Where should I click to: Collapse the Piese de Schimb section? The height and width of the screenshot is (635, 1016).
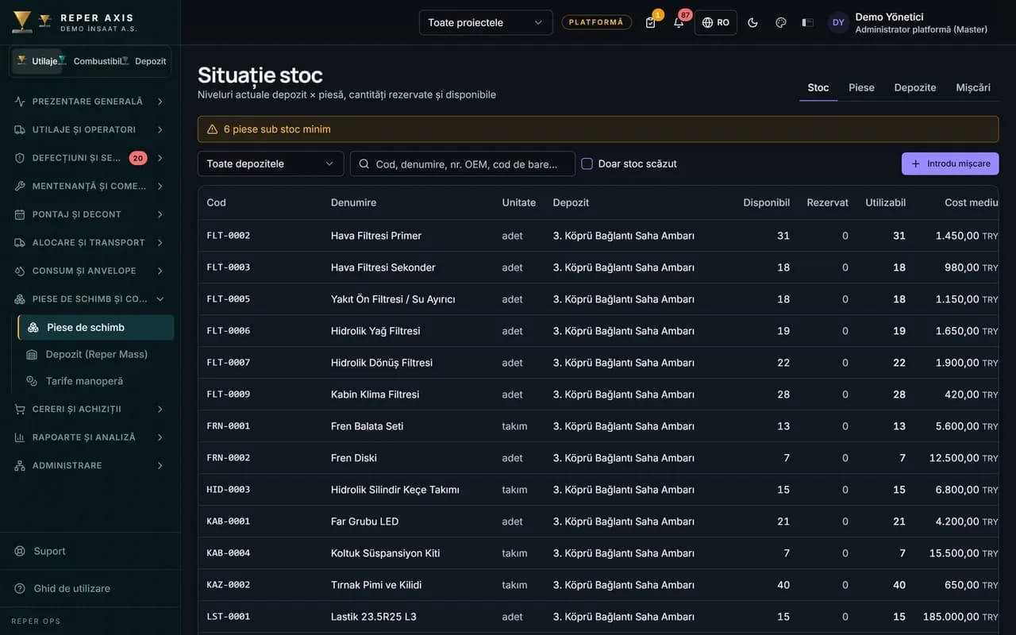90,298
